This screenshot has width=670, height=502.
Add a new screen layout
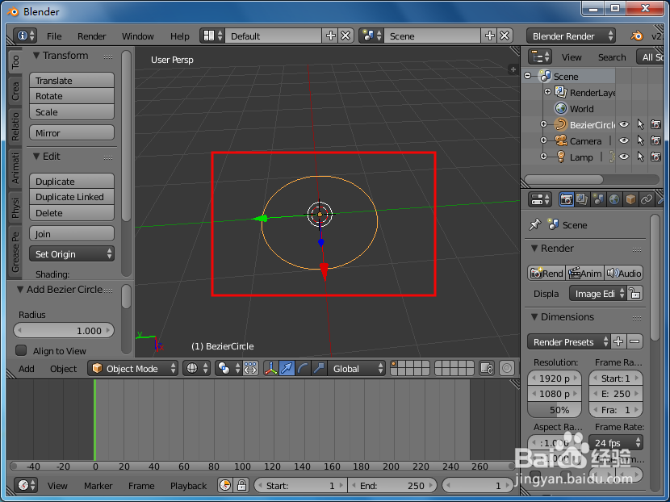pyautogui.click(x=330, y=36)
